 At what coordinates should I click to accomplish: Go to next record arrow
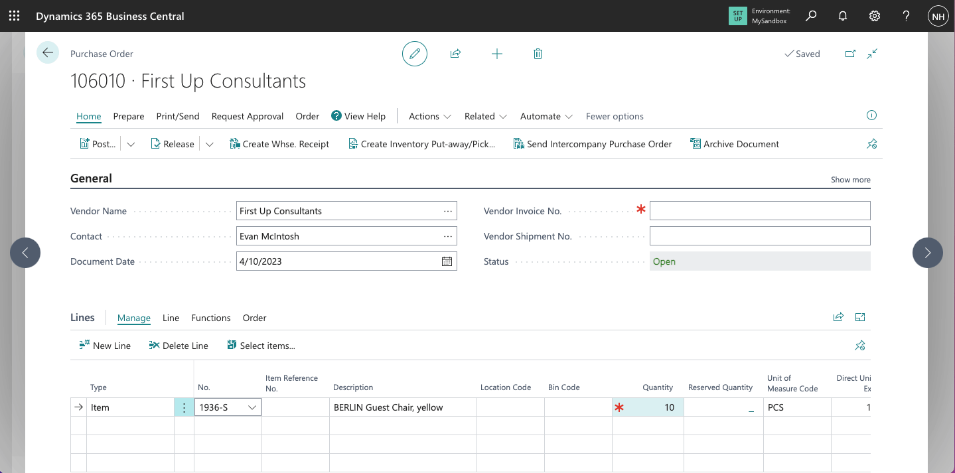pyautogui.click(x=927, y=253)
